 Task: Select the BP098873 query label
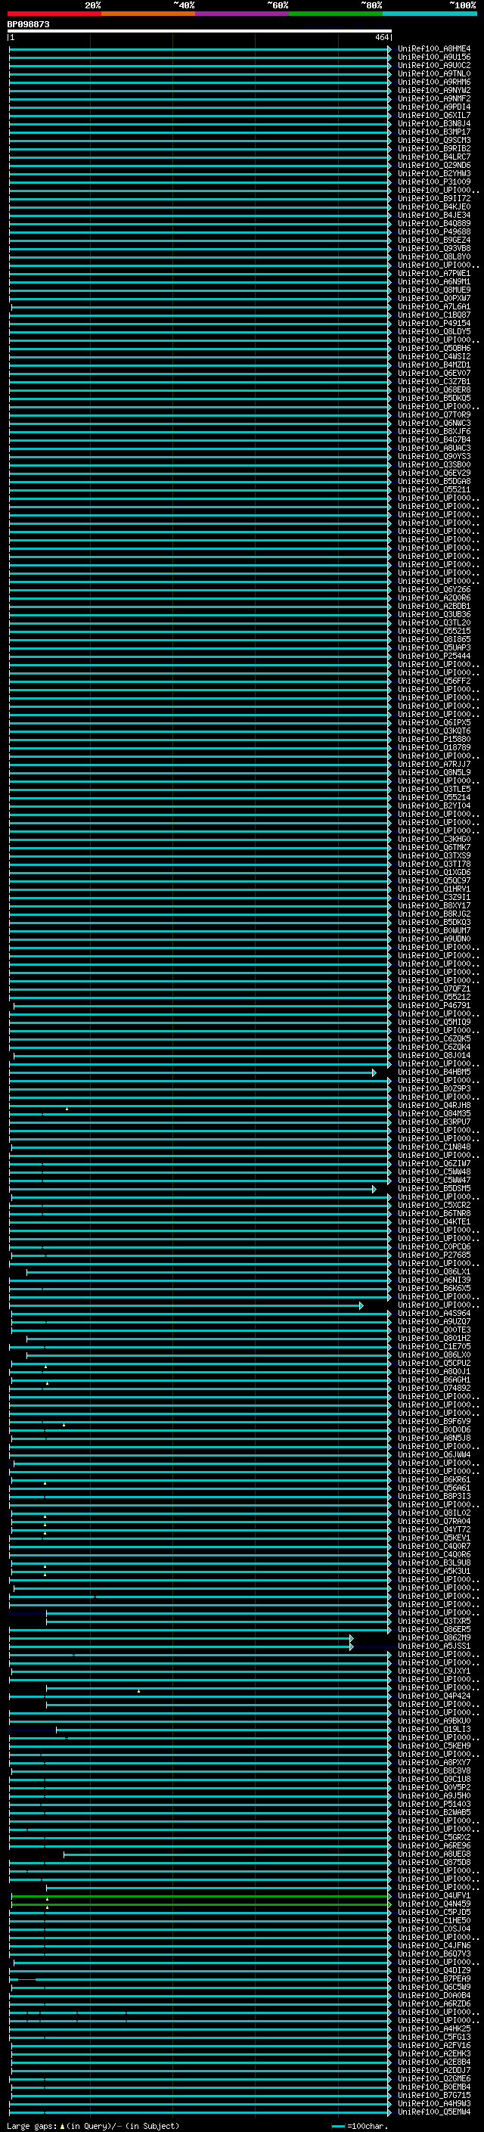tap(28, 24)
